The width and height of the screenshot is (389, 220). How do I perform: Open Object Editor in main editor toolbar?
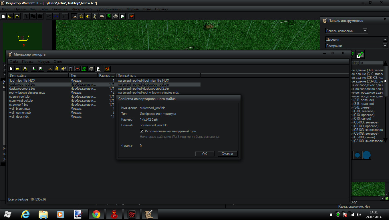pyautogui.click(x=95, y=16)
